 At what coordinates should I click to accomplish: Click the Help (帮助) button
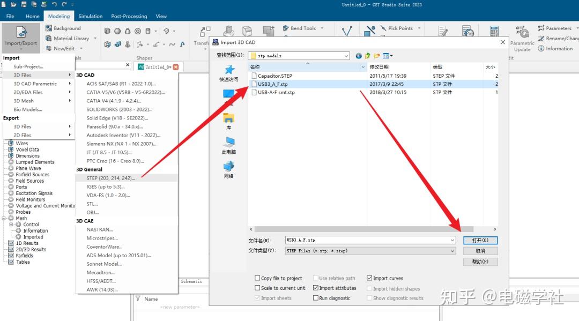(x=480, y=262)
